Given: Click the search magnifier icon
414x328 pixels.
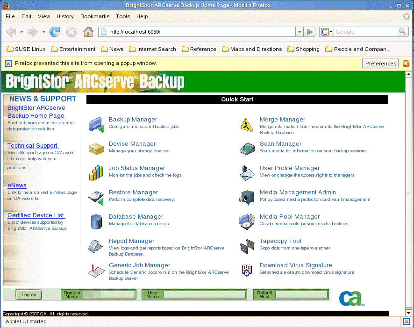Looking at the screenshot, I should 403,32.
